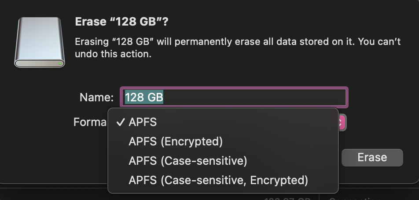Choose the plain APFS format option
This screenshot has width=419, height=200.
pos(143,122)
